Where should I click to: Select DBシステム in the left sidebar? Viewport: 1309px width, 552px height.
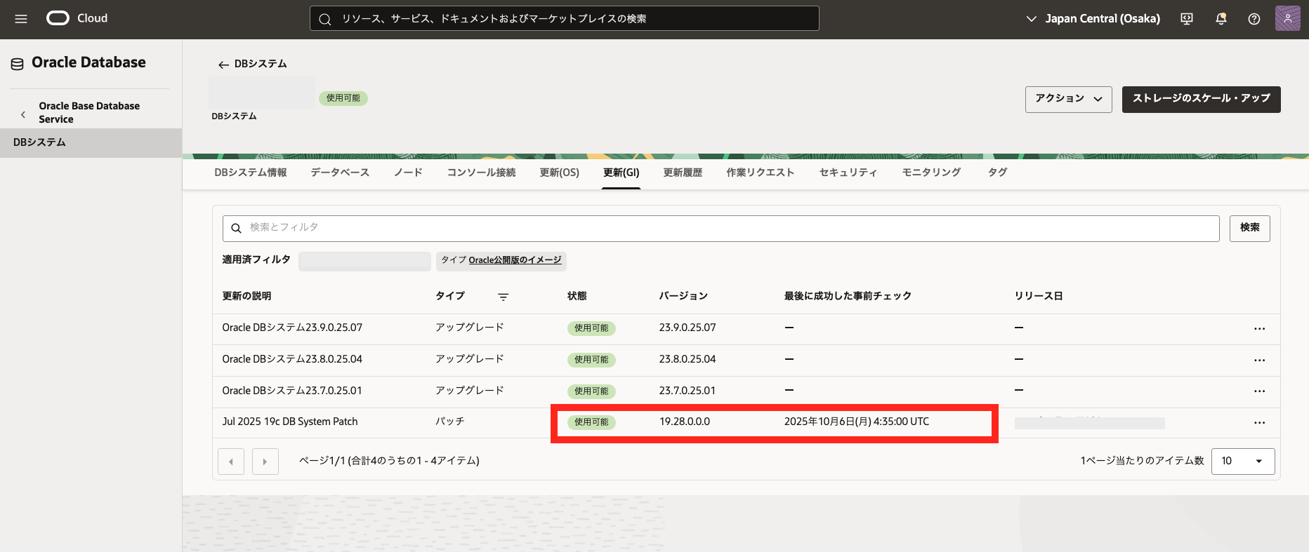tap(39, 142)
